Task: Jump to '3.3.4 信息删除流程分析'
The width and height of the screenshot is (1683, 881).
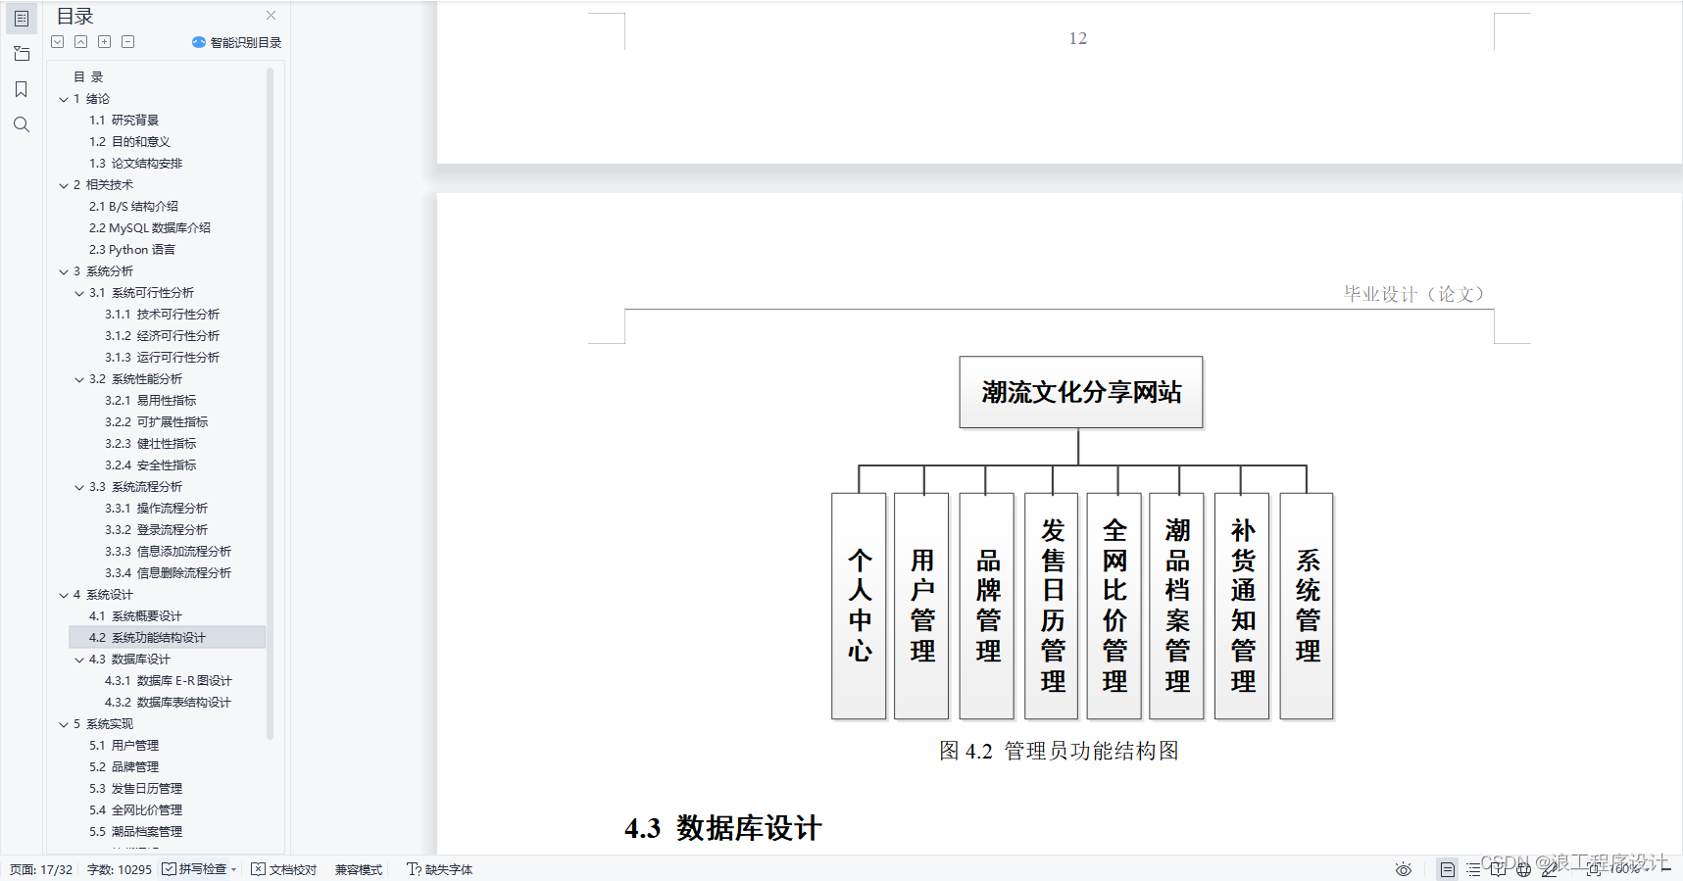Action: tap(168, 572)
